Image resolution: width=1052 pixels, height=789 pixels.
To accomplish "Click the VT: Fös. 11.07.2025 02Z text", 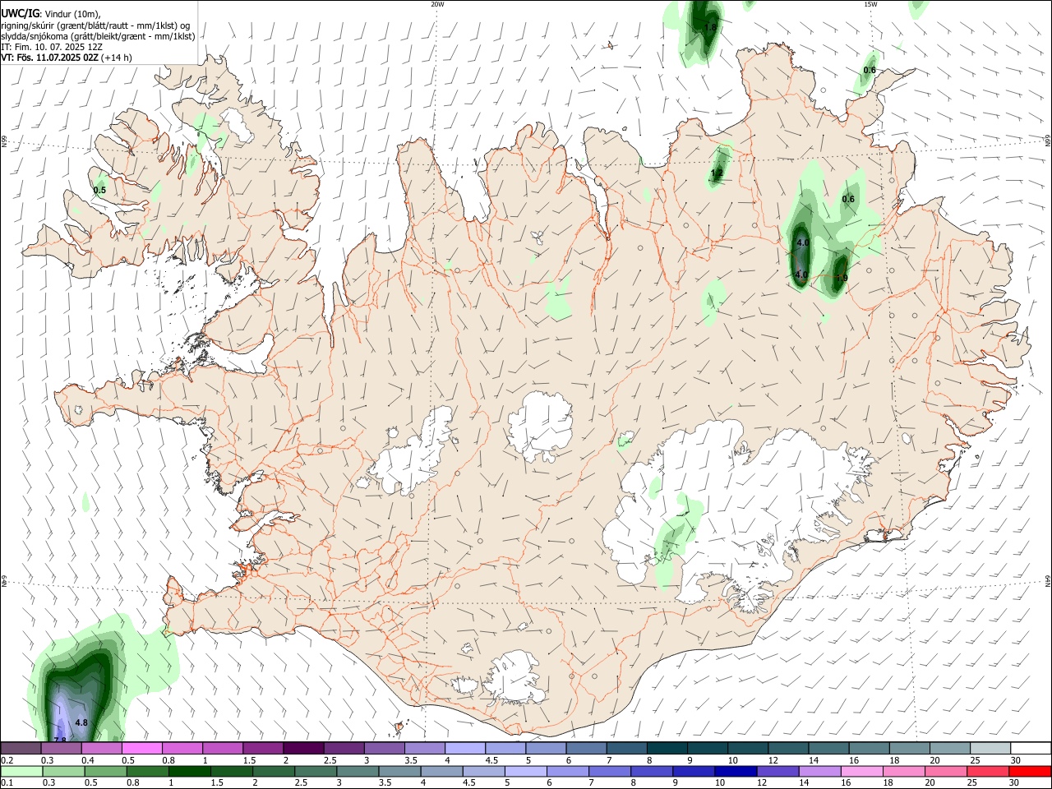I will coord(50,58).
